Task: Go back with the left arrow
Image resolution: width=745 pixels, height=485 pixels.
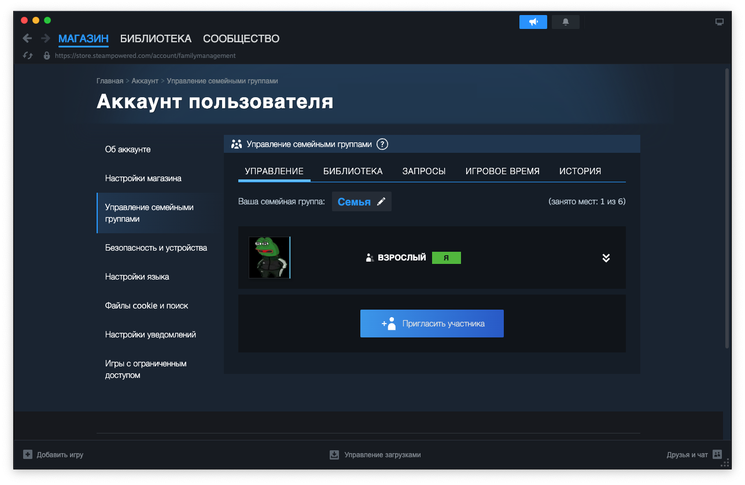Action: coord(27,38)
